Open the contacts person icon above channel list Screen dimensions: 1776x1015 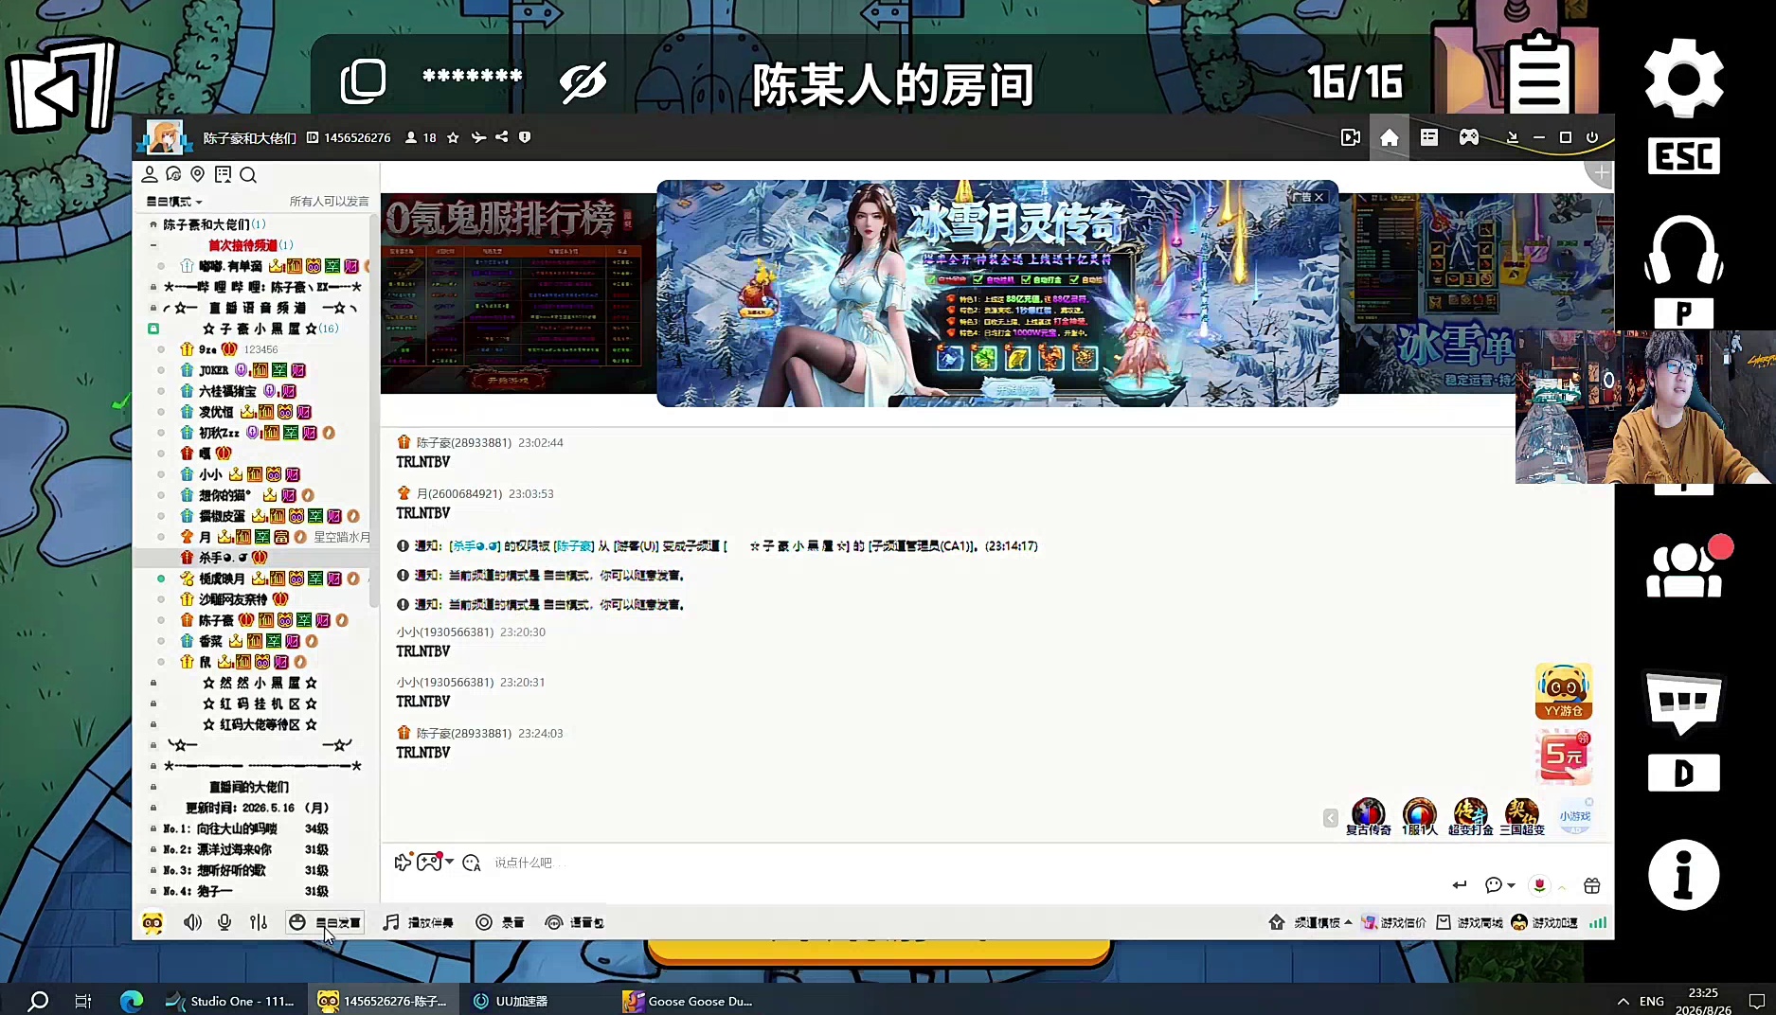click(150, 174)
